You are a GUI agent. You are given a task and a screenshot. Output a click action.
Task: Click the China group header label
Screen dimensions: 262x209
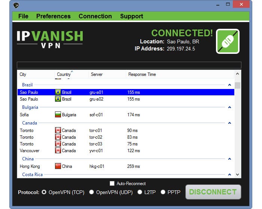(28, 159)
